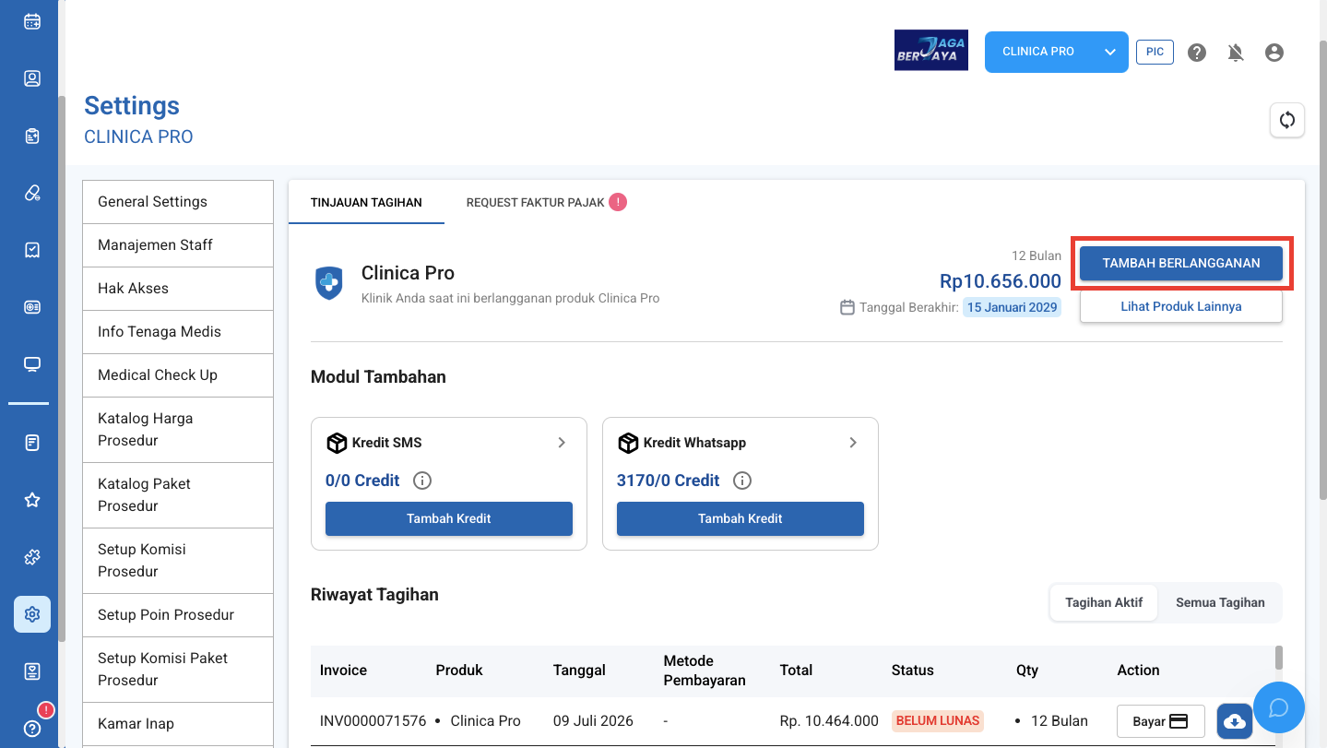Open the document report sidebar icon
This screenshot has height=748, width=1327.
pos(32,443)
